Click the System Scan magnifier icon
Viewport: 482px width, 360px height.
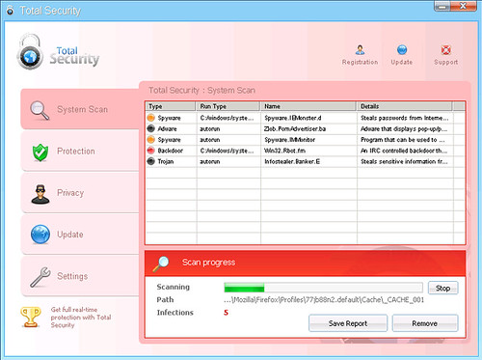tap(40, 111)
